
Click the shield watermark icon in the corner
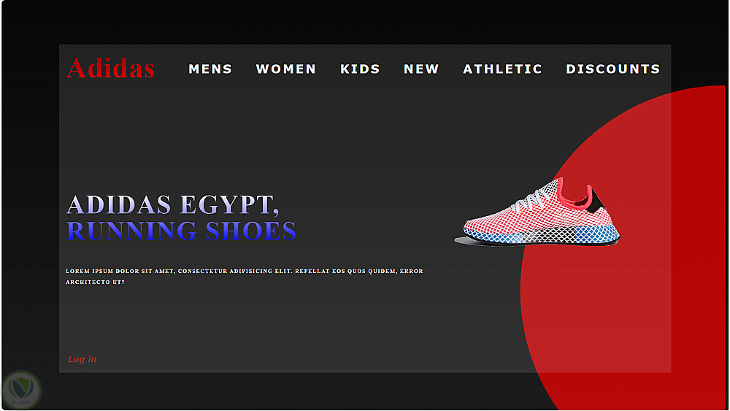[x=21, y=390]
